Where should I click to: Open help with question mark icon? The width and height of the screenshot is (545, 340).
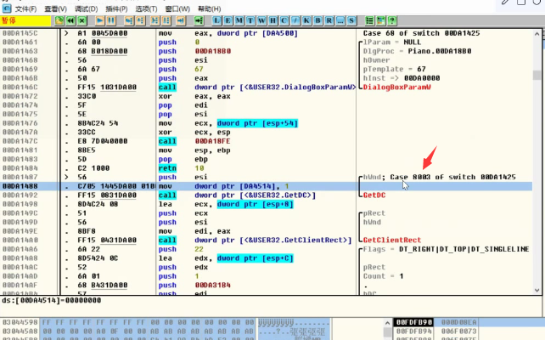(392, 21)
